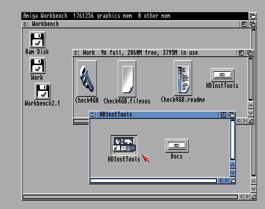The height and width of the screenshot is (209, 265).
Task: Click the HDInstTools scroll up arrow
Action: [x=232, y=166]
